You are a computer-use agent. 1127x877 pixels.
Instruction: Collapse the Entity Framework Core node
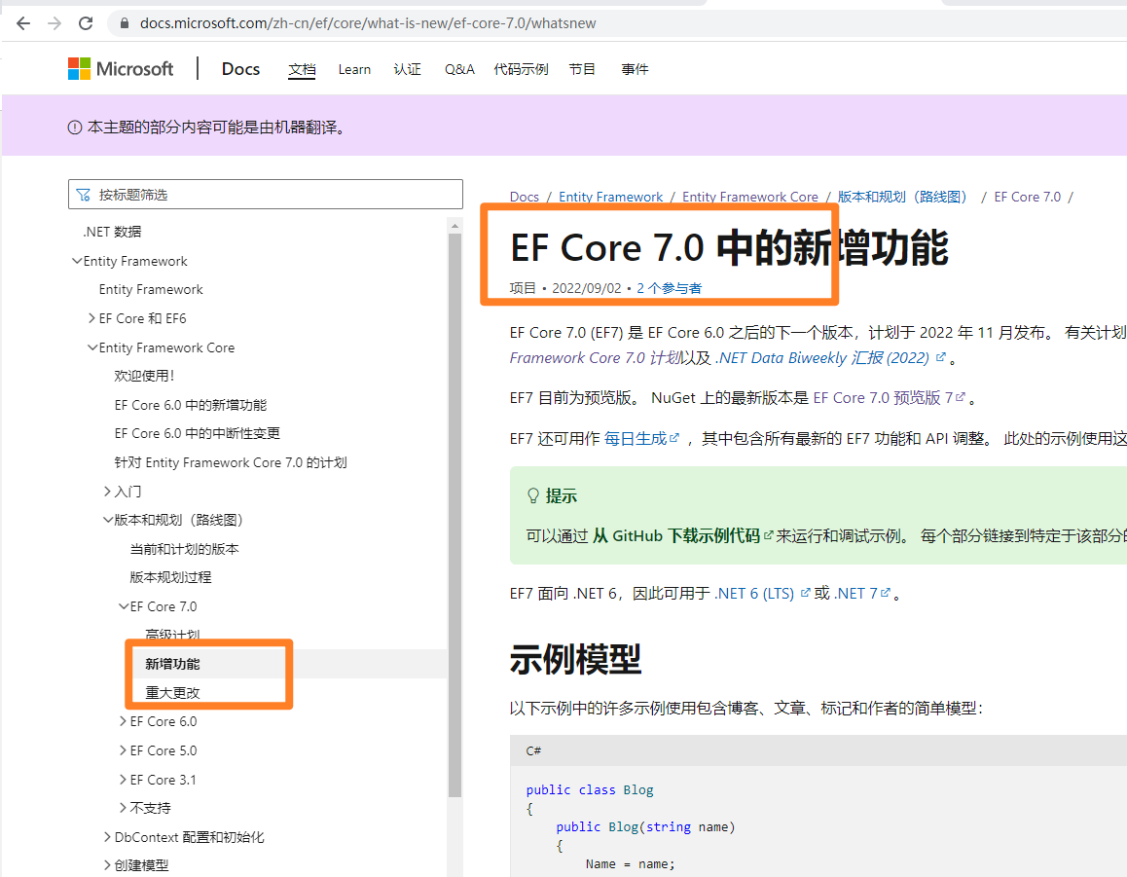pyautogui.click(x=92, y=347)
